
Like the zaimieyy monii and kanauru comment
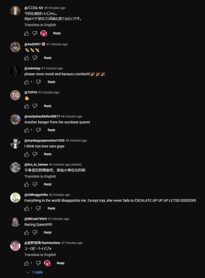tap(27, 82)
